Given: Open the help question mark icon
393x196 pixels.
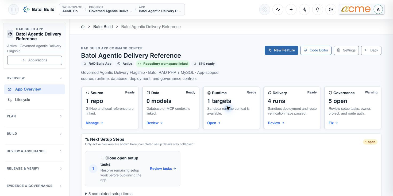Looking at the screenshot, I should 331,9.
